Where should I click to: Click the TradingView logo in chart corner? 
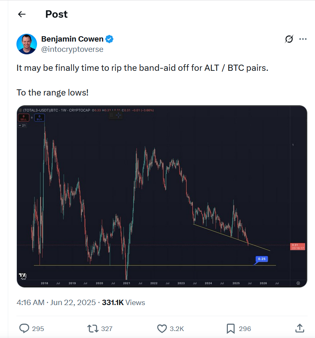[x=23, y=276]
